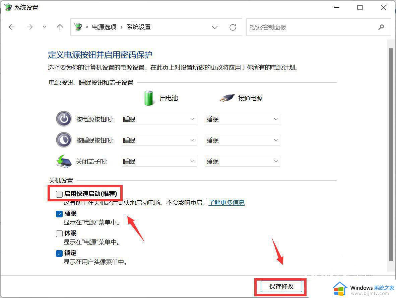Navigate up one level arrow
Viewport: 396px width, 298px height.
[60, 27]
